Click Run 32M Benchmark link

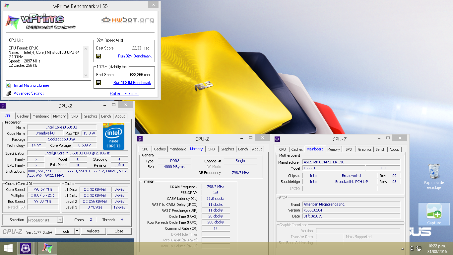tap(135, 56)
